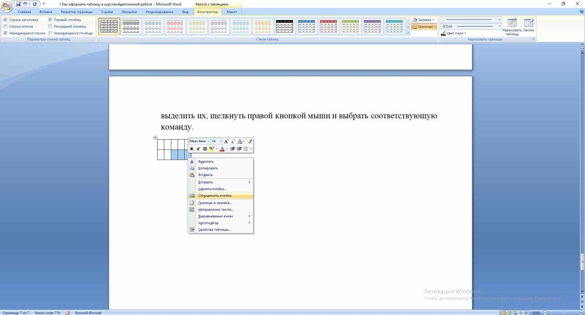Zoom out with minus button
Image resolution: width=585 pixels, height=315 pixels.
click(545, 313)
